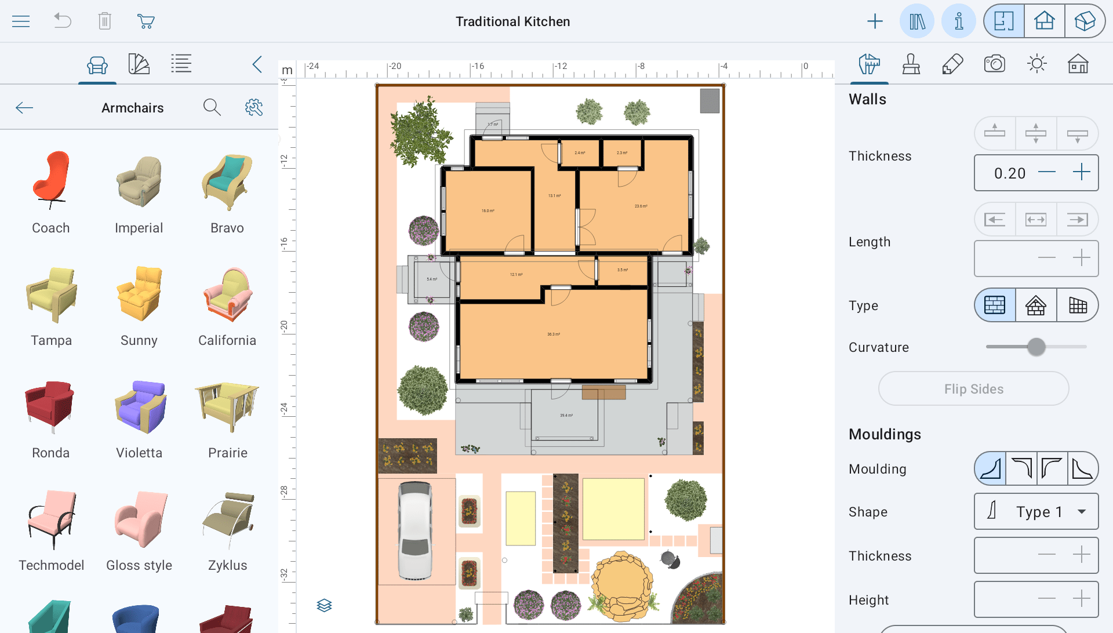Decrease moulding Height value

tap(1047, 599)
